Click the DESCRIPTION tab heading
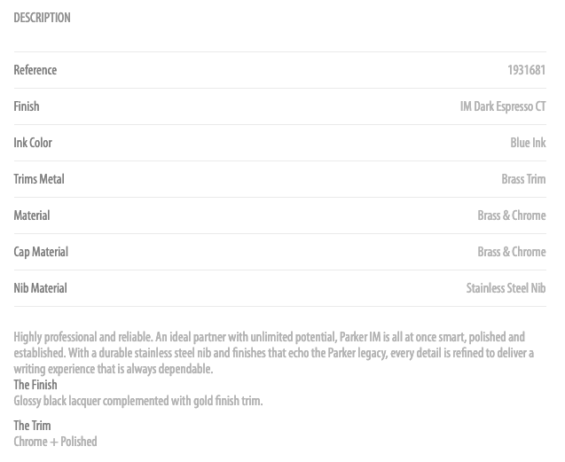 42,18
